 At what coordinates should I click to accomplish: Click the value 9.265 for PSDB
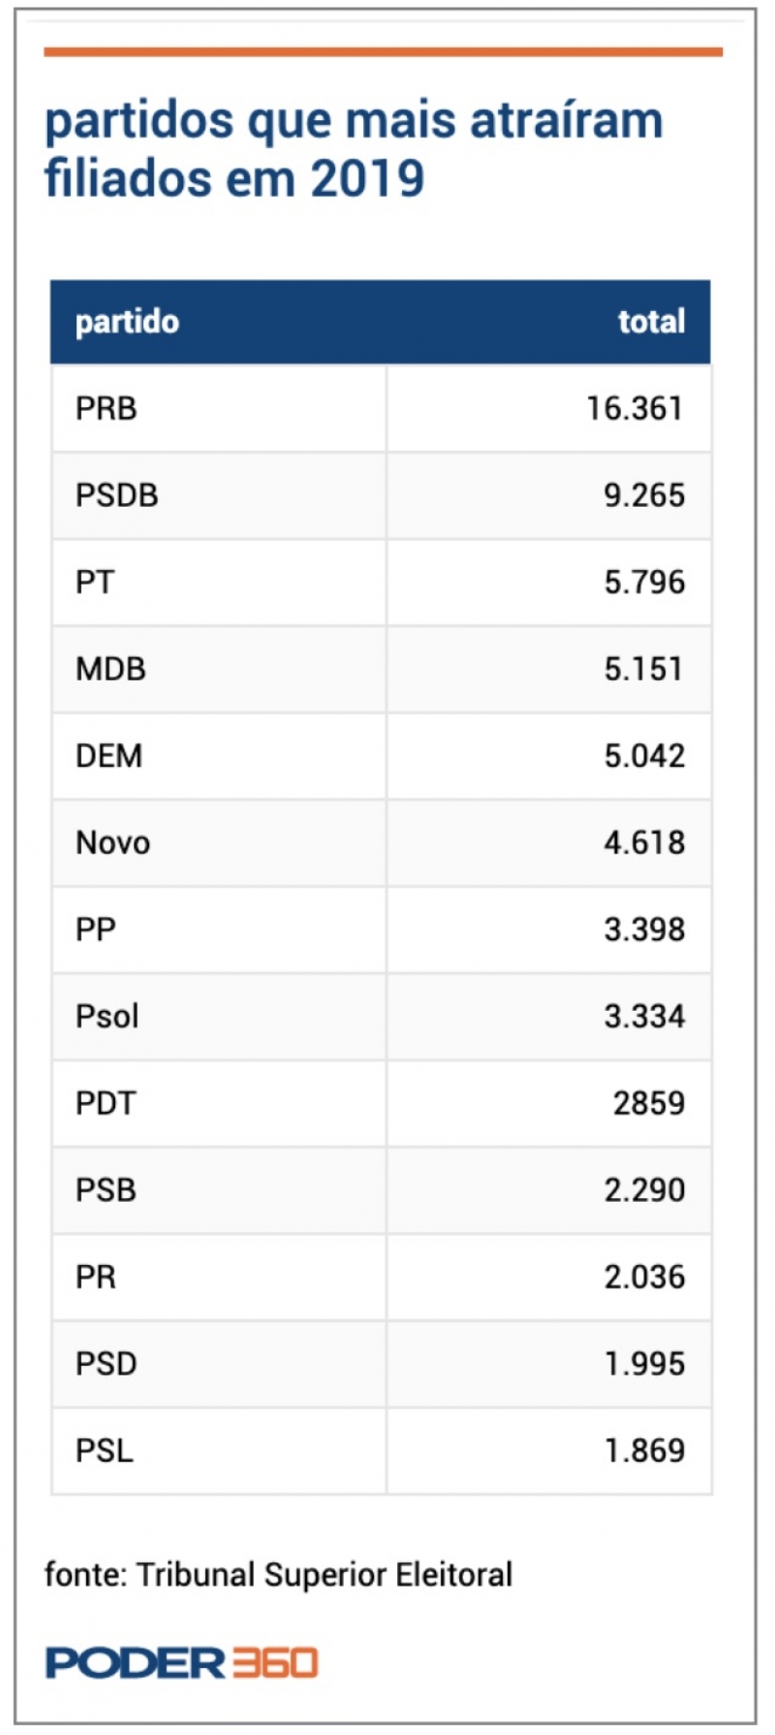[x=644, y=495]
